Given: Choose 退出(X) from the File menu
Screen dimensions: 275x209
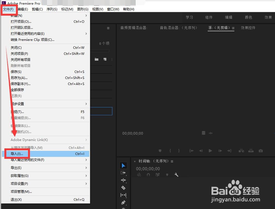Looking at the screenshot, I should pos(46,200).
